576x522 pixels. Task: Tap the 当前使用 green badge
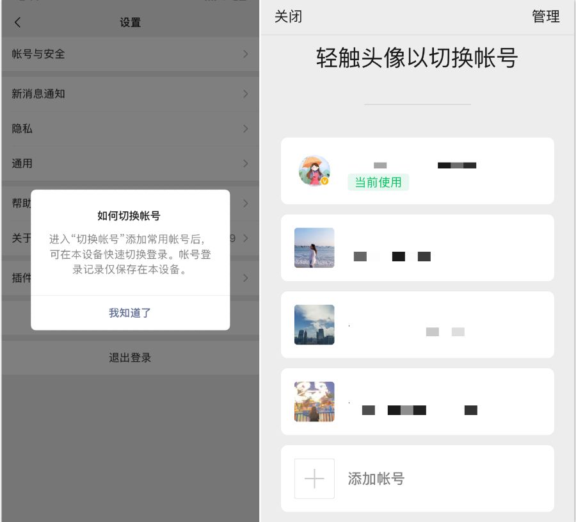tap(378, 183)
